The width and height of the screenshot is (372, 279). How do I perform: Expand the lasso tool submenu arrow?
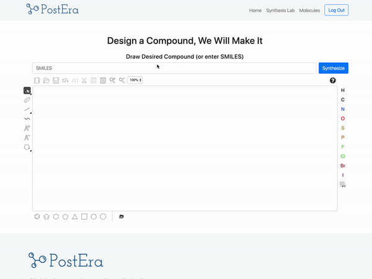(31, 94)
